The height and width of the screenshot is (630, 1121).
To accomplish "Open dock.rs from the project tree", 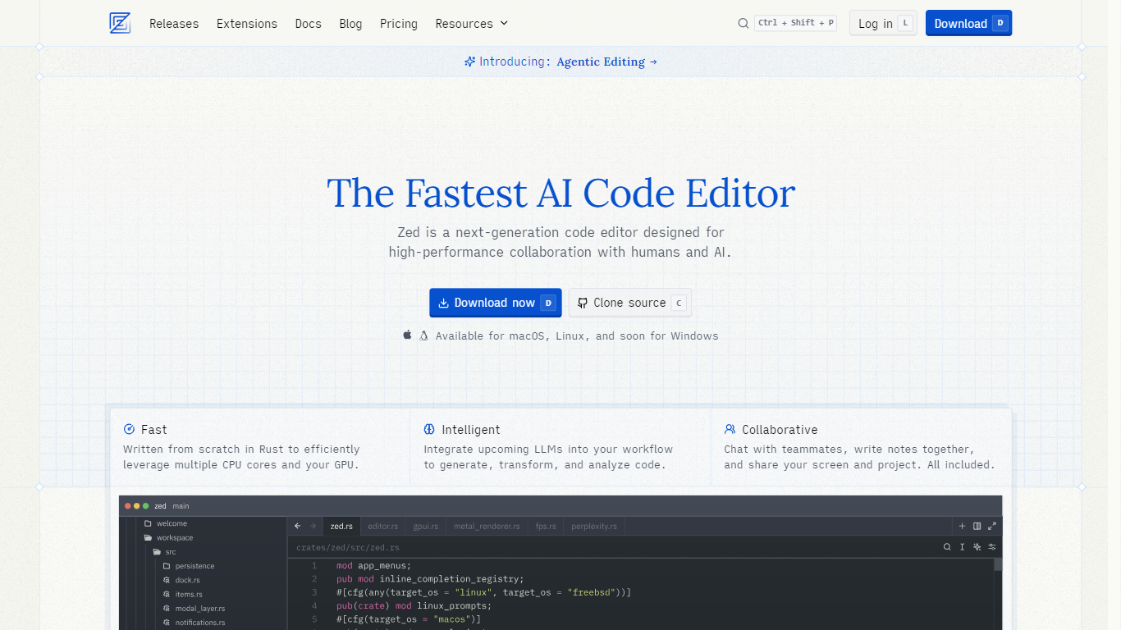I will coord(186,580).
